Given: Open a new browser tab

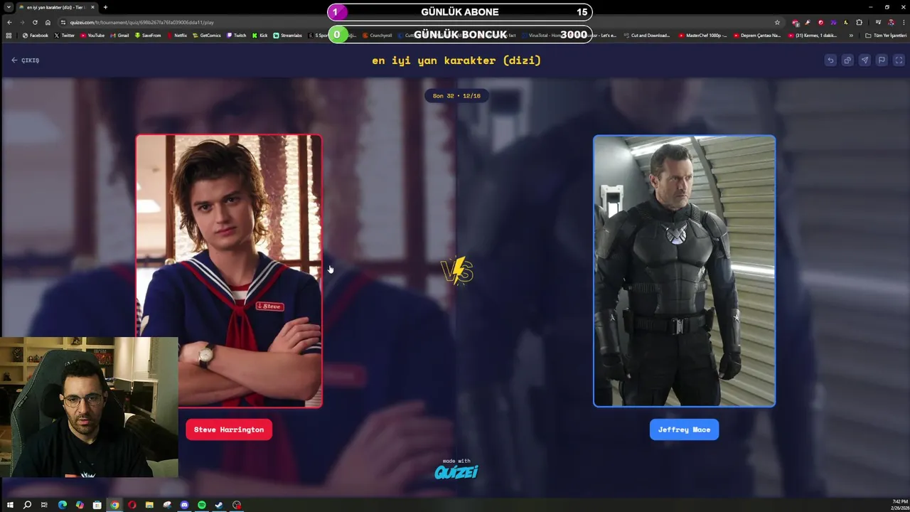Looking at the screenshot, I should 105,7.
